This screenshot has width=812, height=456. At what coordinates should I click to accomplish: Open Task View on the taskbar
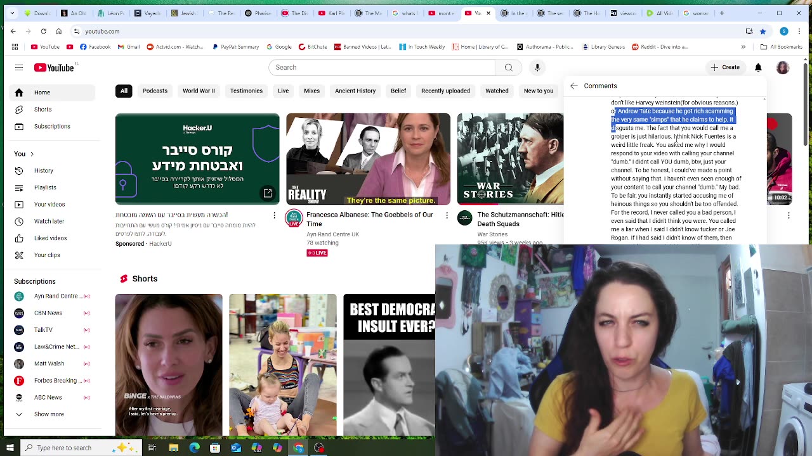click(x=152, y=448)
